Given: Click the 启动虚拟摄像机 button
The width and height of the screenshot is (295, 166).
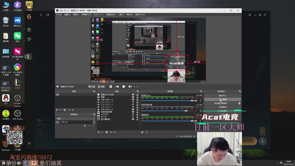Looking at the screenshot, I should (221, 103).
